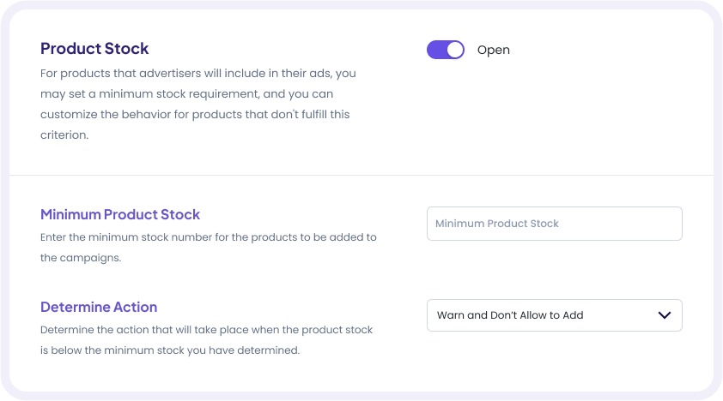The height and width of the screenshot is (401, 723).
Task: Click the 'Enter the minimum stock number' description
Action: (208, 237)
